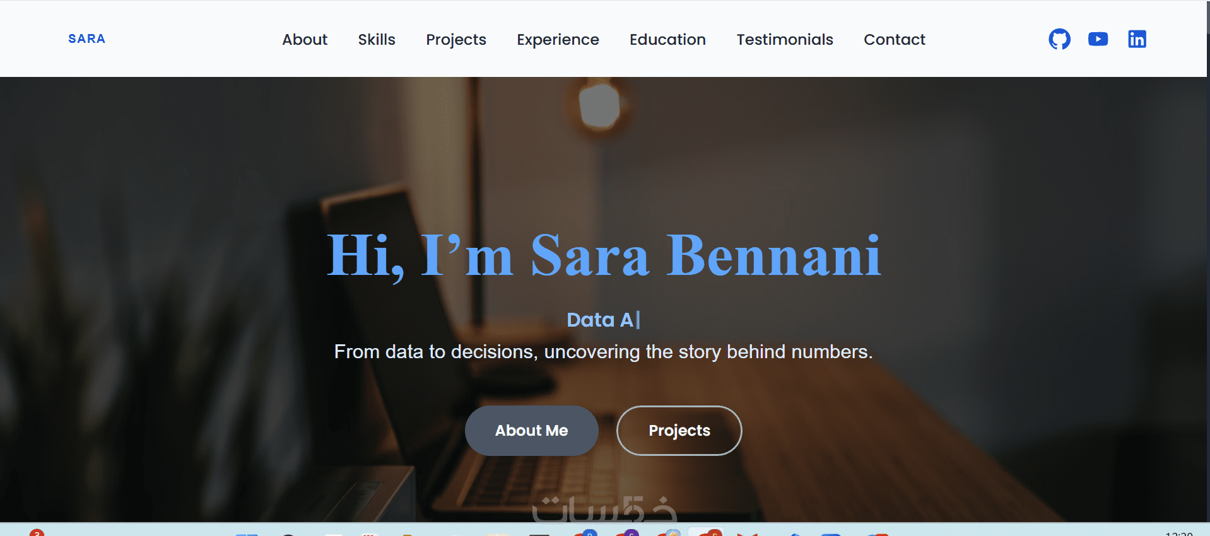Click the Arabic watermark at the hero bottom
This screenshot has height=536, width=1210.
click(604, 510)
